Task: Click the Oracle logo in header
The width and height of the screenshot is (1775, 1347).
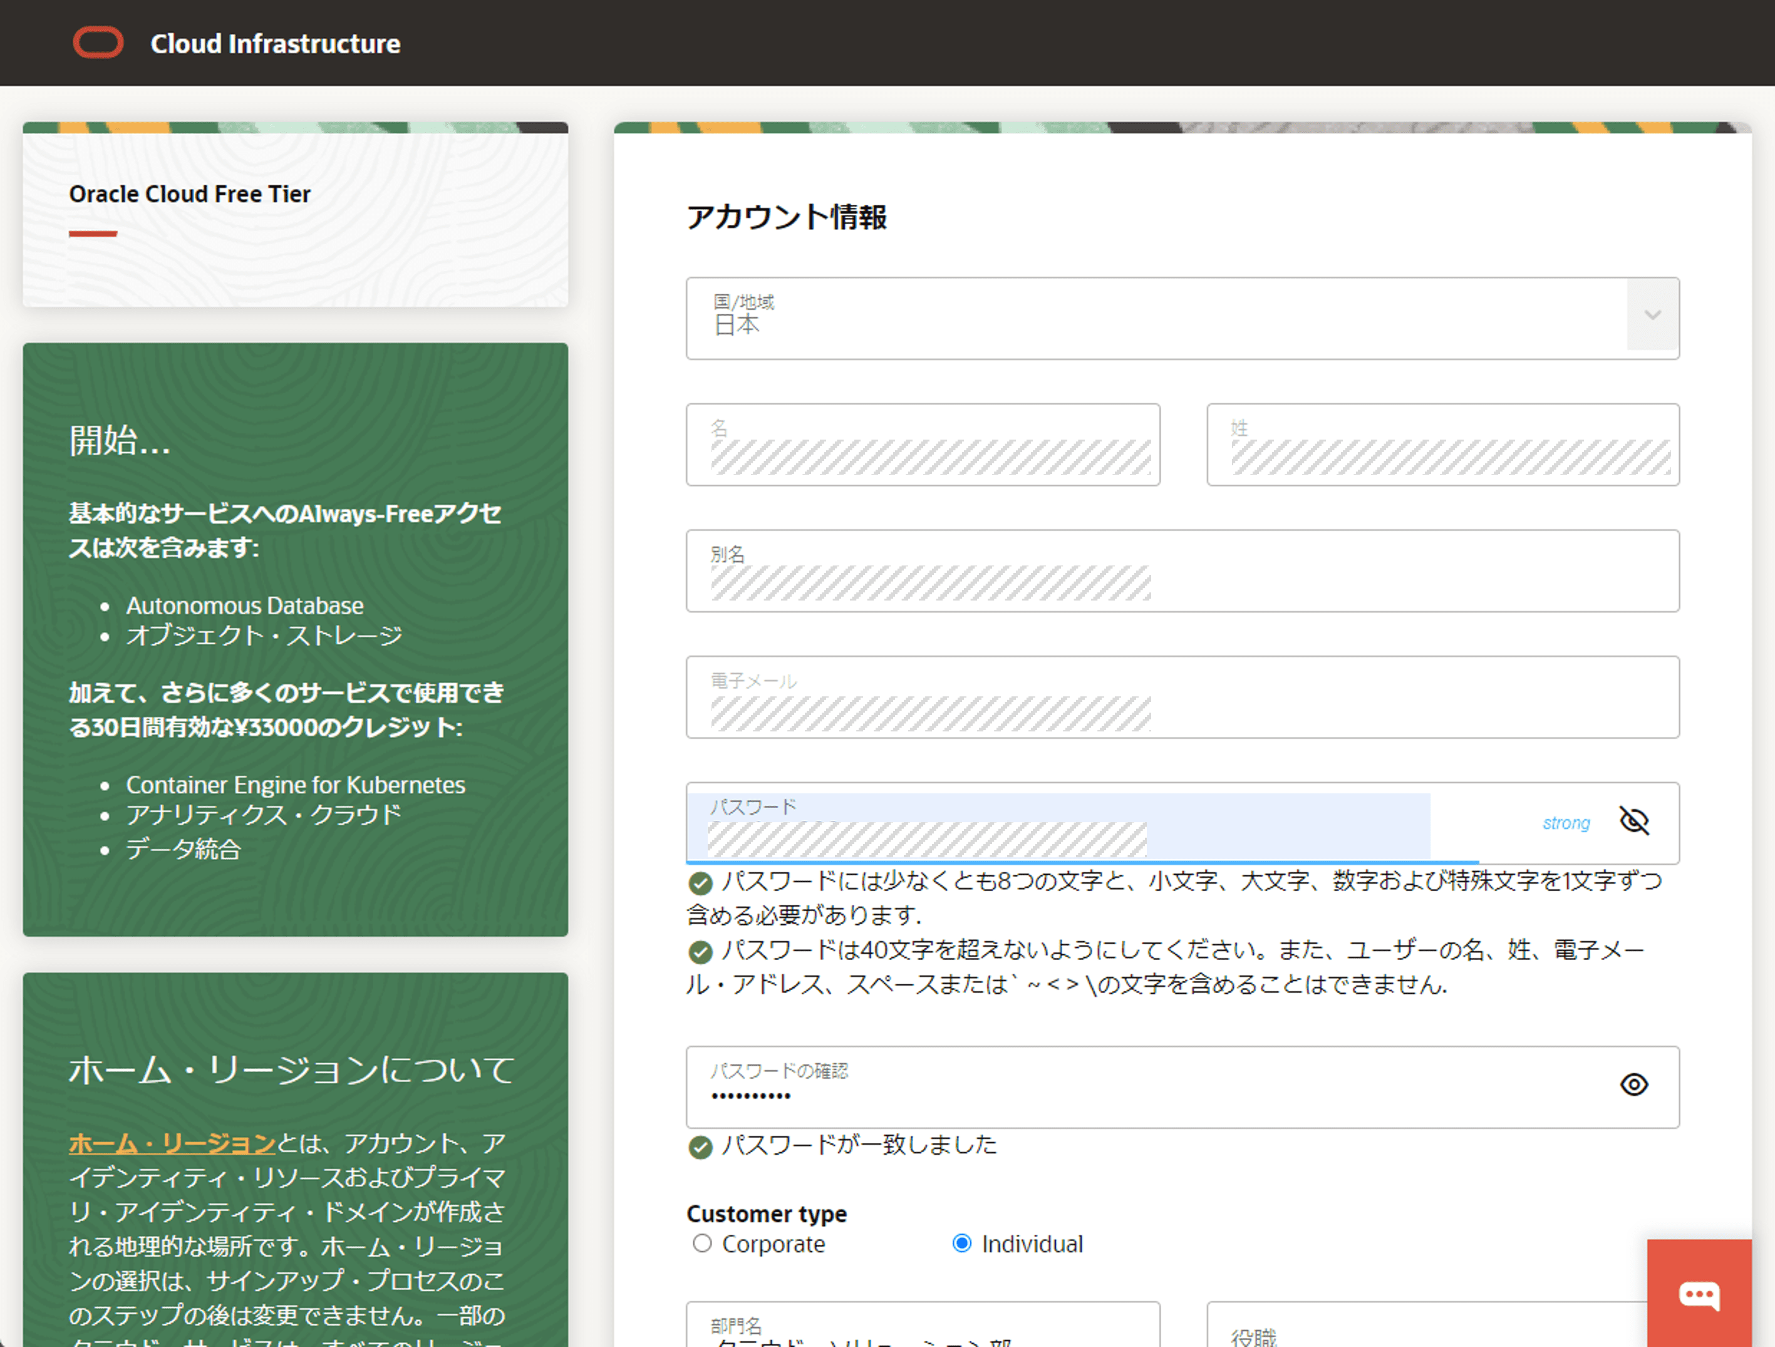Action: click(x=98, y=43)
